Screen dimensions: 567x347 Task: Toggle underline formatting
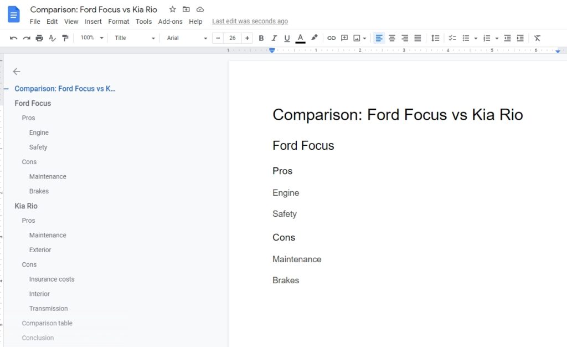point(287,38)
